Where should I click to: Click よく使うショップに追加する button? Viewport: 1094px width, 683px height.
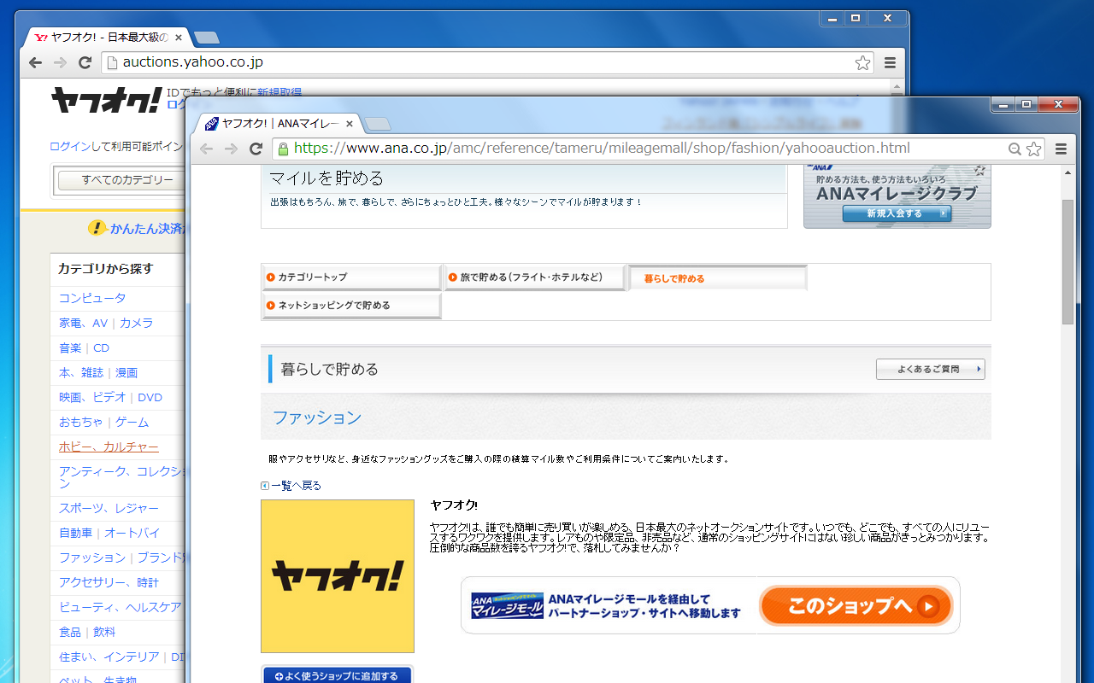pos(337,676)
